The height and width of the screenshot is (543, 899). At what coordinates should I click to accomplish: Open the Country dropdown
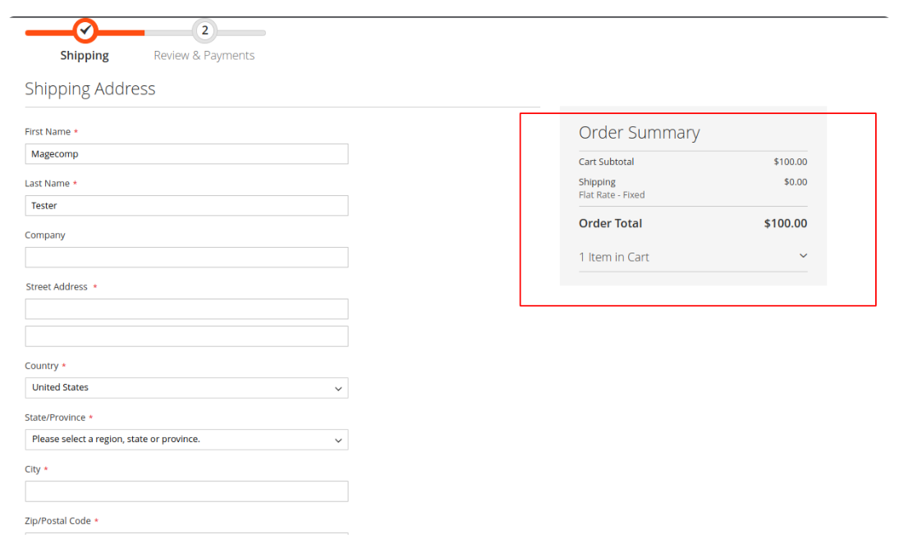click(x=186, y=388)
